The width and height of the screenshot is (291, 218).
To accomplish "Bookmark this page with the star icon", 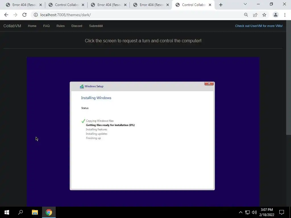I will click(264, 15).
